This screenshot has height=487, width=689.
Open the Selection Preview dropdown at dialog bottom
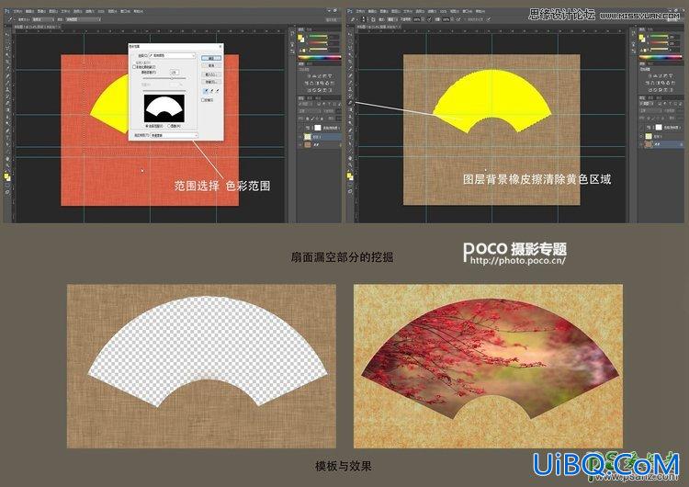[x=174, y=135]
